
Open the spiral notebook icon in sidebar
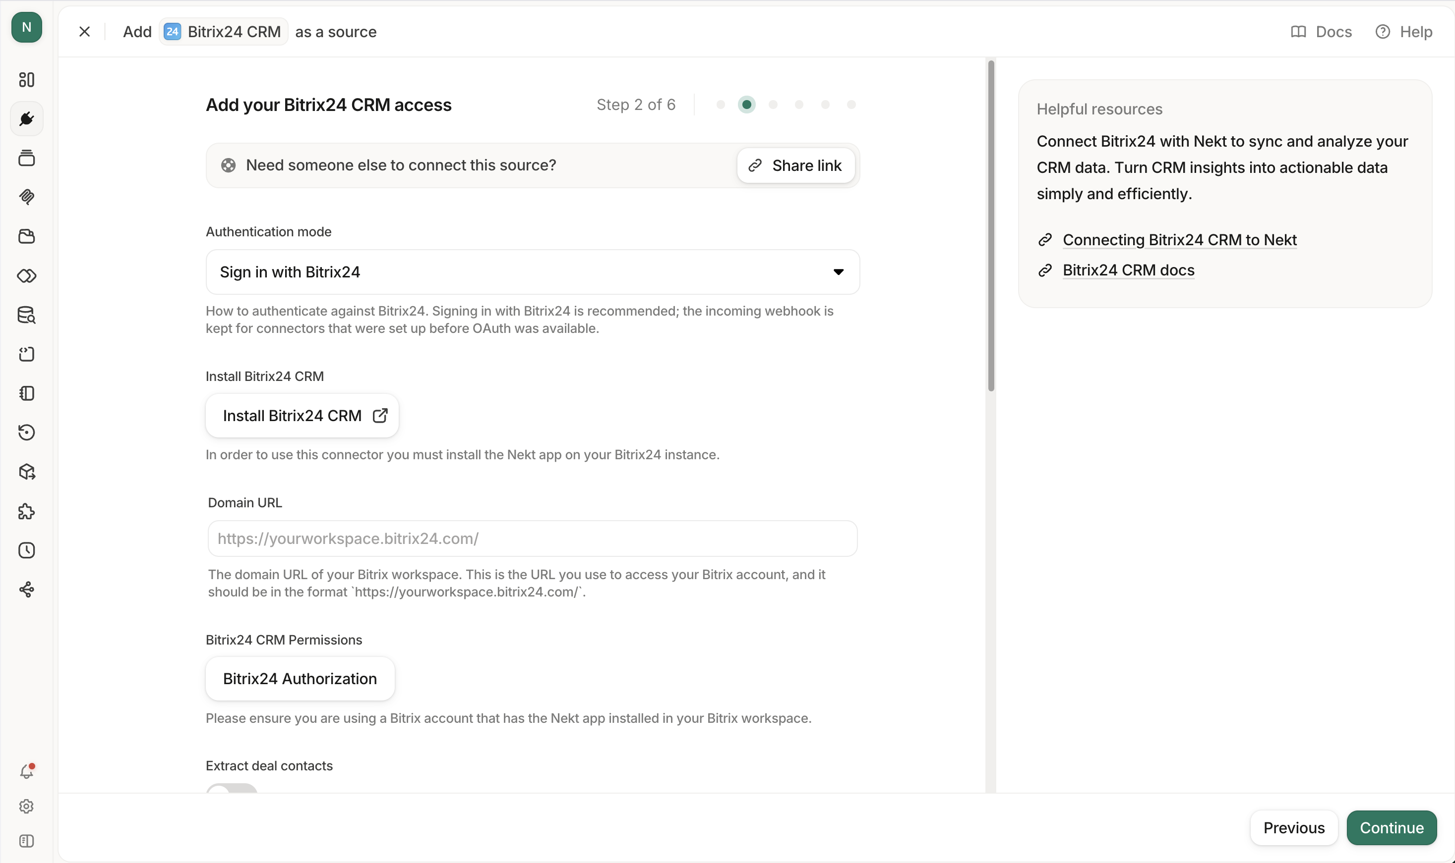(x=27, y=393)
